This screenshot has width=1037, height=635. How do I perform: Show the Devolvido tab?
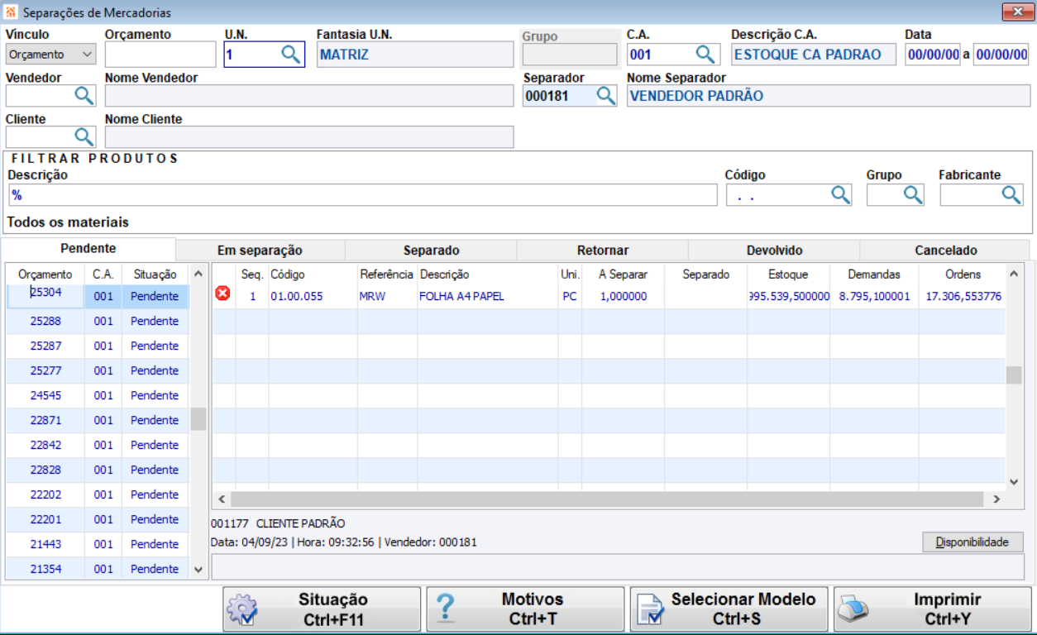(774, 251)
